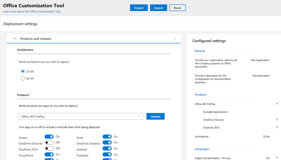Click the Outlook app label
281x160 pixels.
[x=82, y=149]
